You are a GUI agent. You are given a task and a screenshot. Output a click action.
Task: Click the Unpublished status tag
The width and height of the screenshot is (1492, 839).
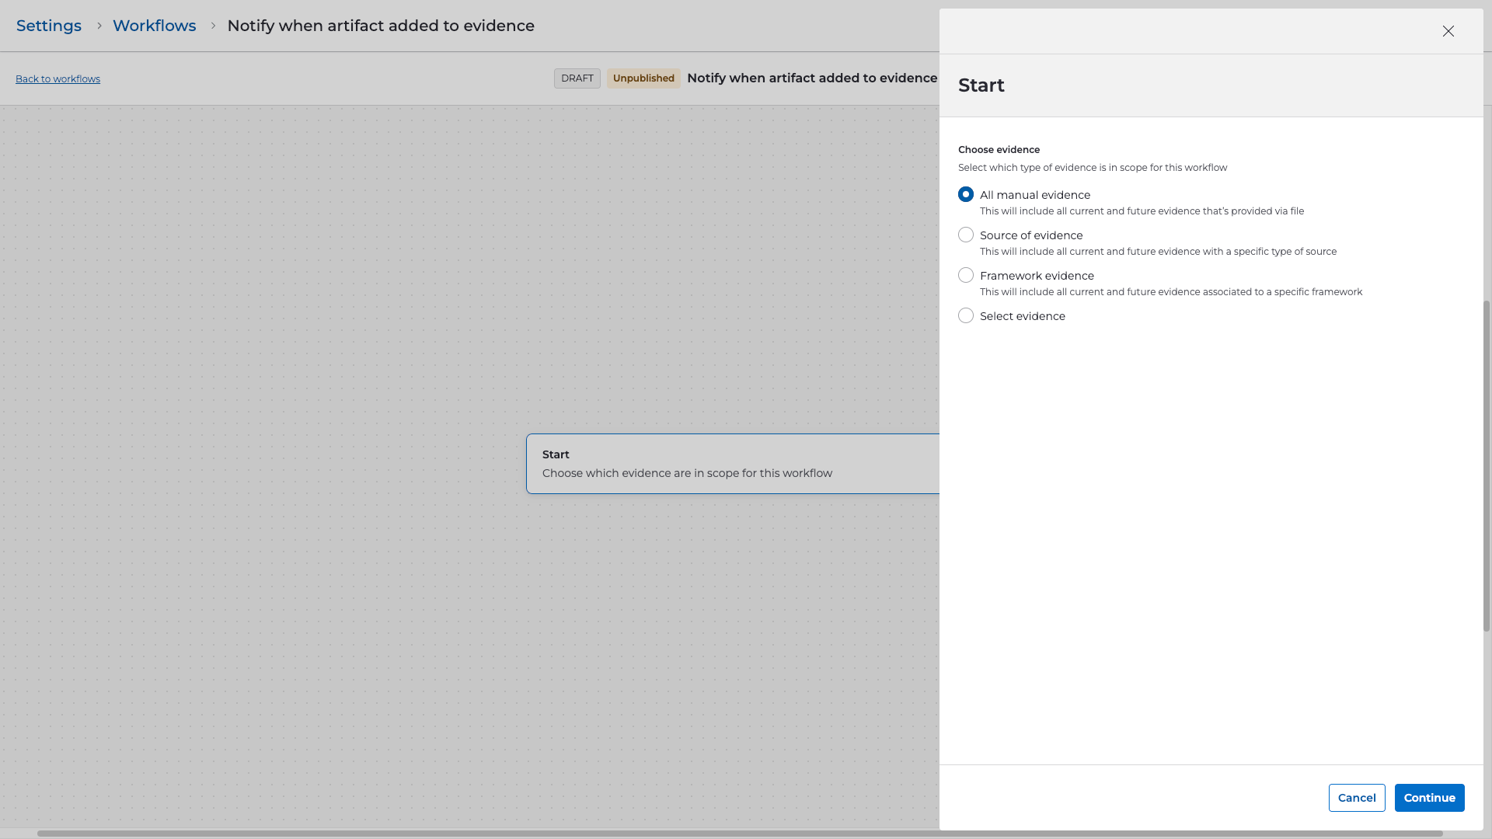pos(643,78)
